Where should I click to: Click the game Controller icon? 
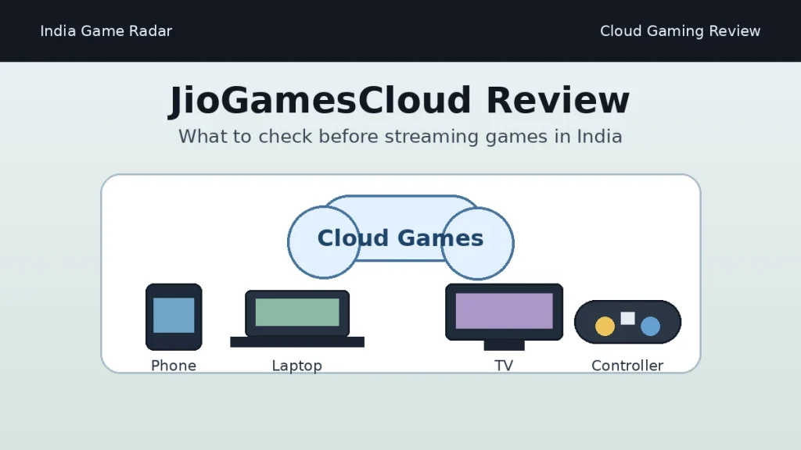[x=628, y=322]
